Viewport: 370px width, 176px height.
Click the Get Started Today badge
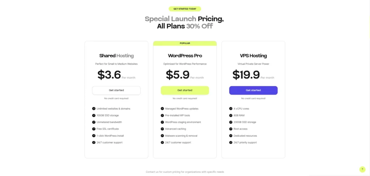[x=185, y=9]
